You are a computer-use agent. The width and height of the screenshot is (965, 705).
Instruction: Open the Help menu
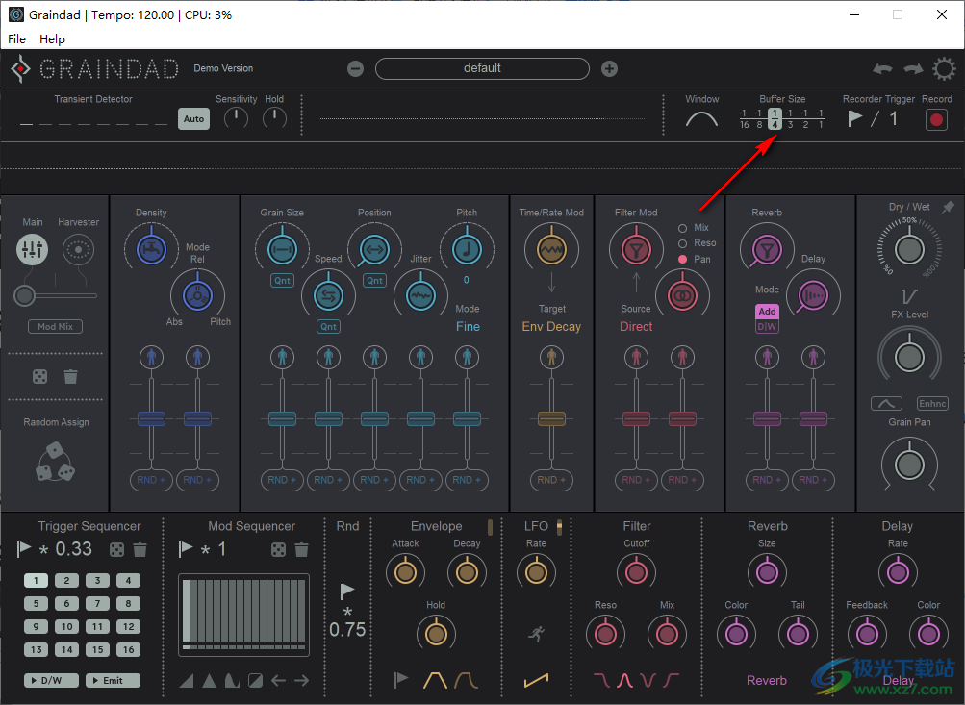[52, 38]
